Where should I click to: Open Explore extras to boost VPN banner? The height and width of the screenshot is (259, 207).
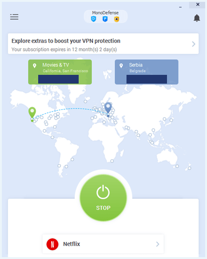[103, 44]
